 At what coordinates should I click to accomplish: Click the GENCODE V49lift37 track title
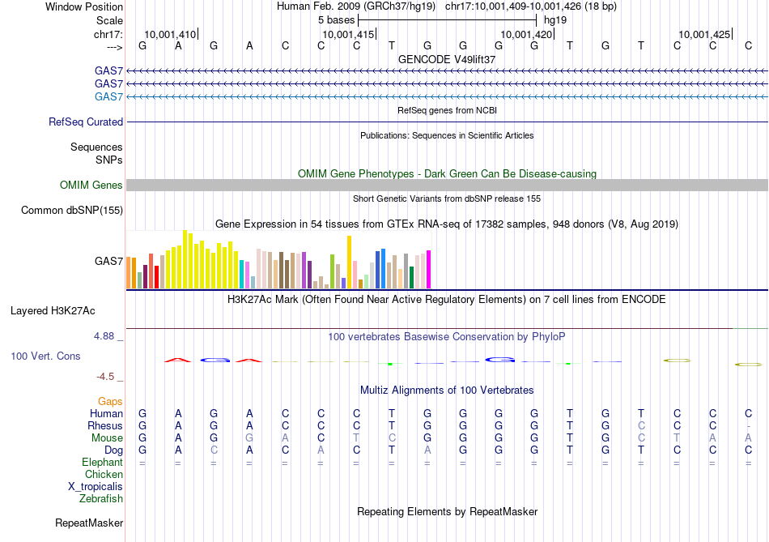click(x=447, y=59)
